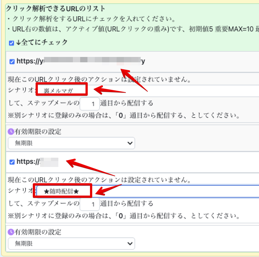Click the second アクションは設定されていません notice
Screen dimensions: 259x257
(x=99, y=180)
